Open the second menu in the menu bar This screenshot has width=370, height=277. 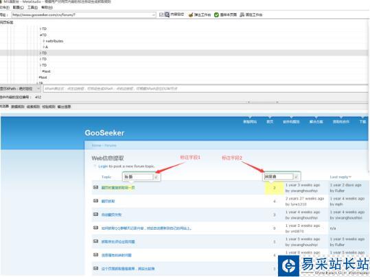(x=18, y=8)
